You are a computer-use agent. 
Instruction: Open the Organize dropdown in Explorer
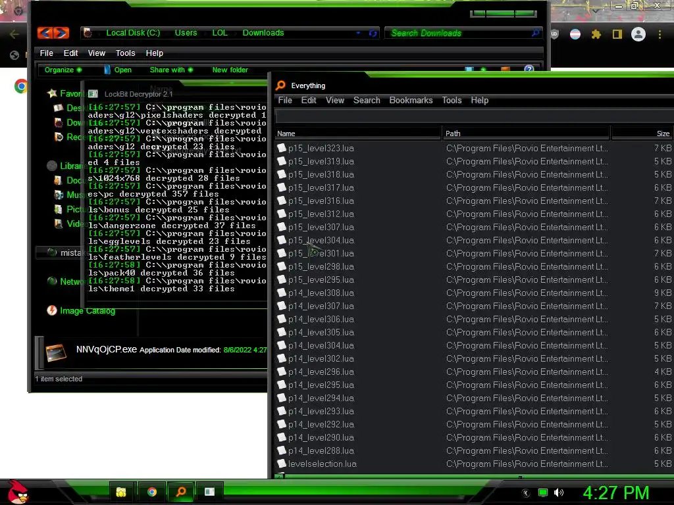[x=63, y=70]
